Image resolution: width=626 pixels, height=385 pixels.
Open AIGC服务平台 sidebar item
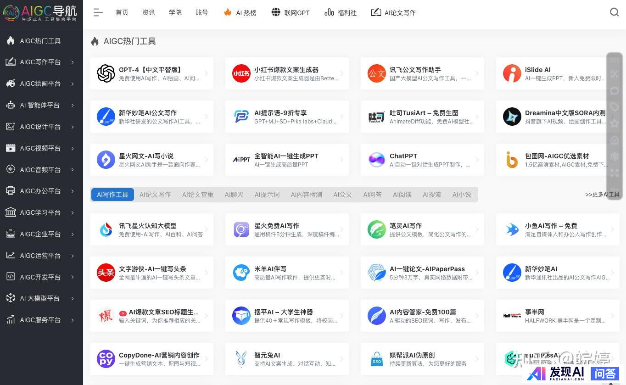pyautogui.click(x=41, y=320)
